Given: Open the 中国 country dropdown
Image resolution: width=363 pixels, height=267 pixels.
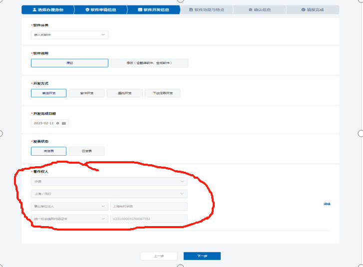Looking at the screenshot, I should tap(109, 182).
